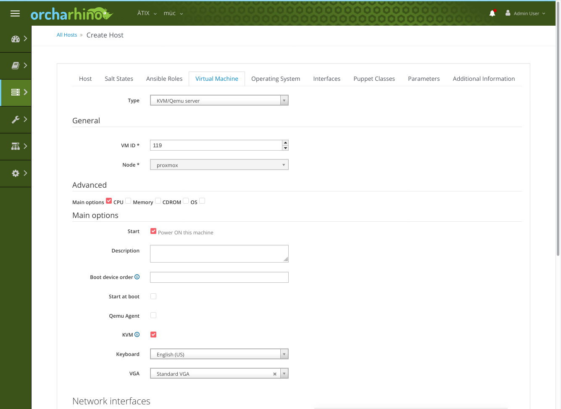The image size is (561, 409).
Task: Open the Administer gear sidebar section
Action: (16, 173)
